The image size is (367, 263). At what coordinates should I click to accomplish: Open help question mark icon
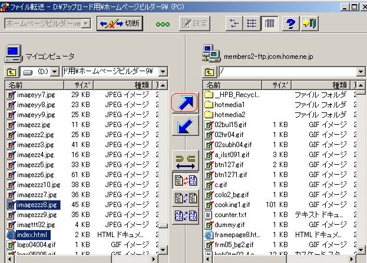[290, 24]
